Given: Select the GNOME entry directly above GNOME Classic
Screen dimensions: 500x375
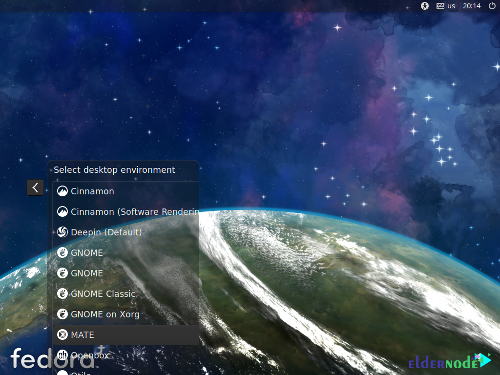Looking at the screenshot, I should (x=126, y=273).
